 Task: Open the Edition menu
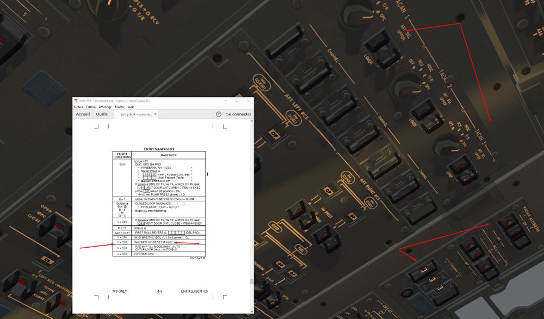[x=91, y=107]
